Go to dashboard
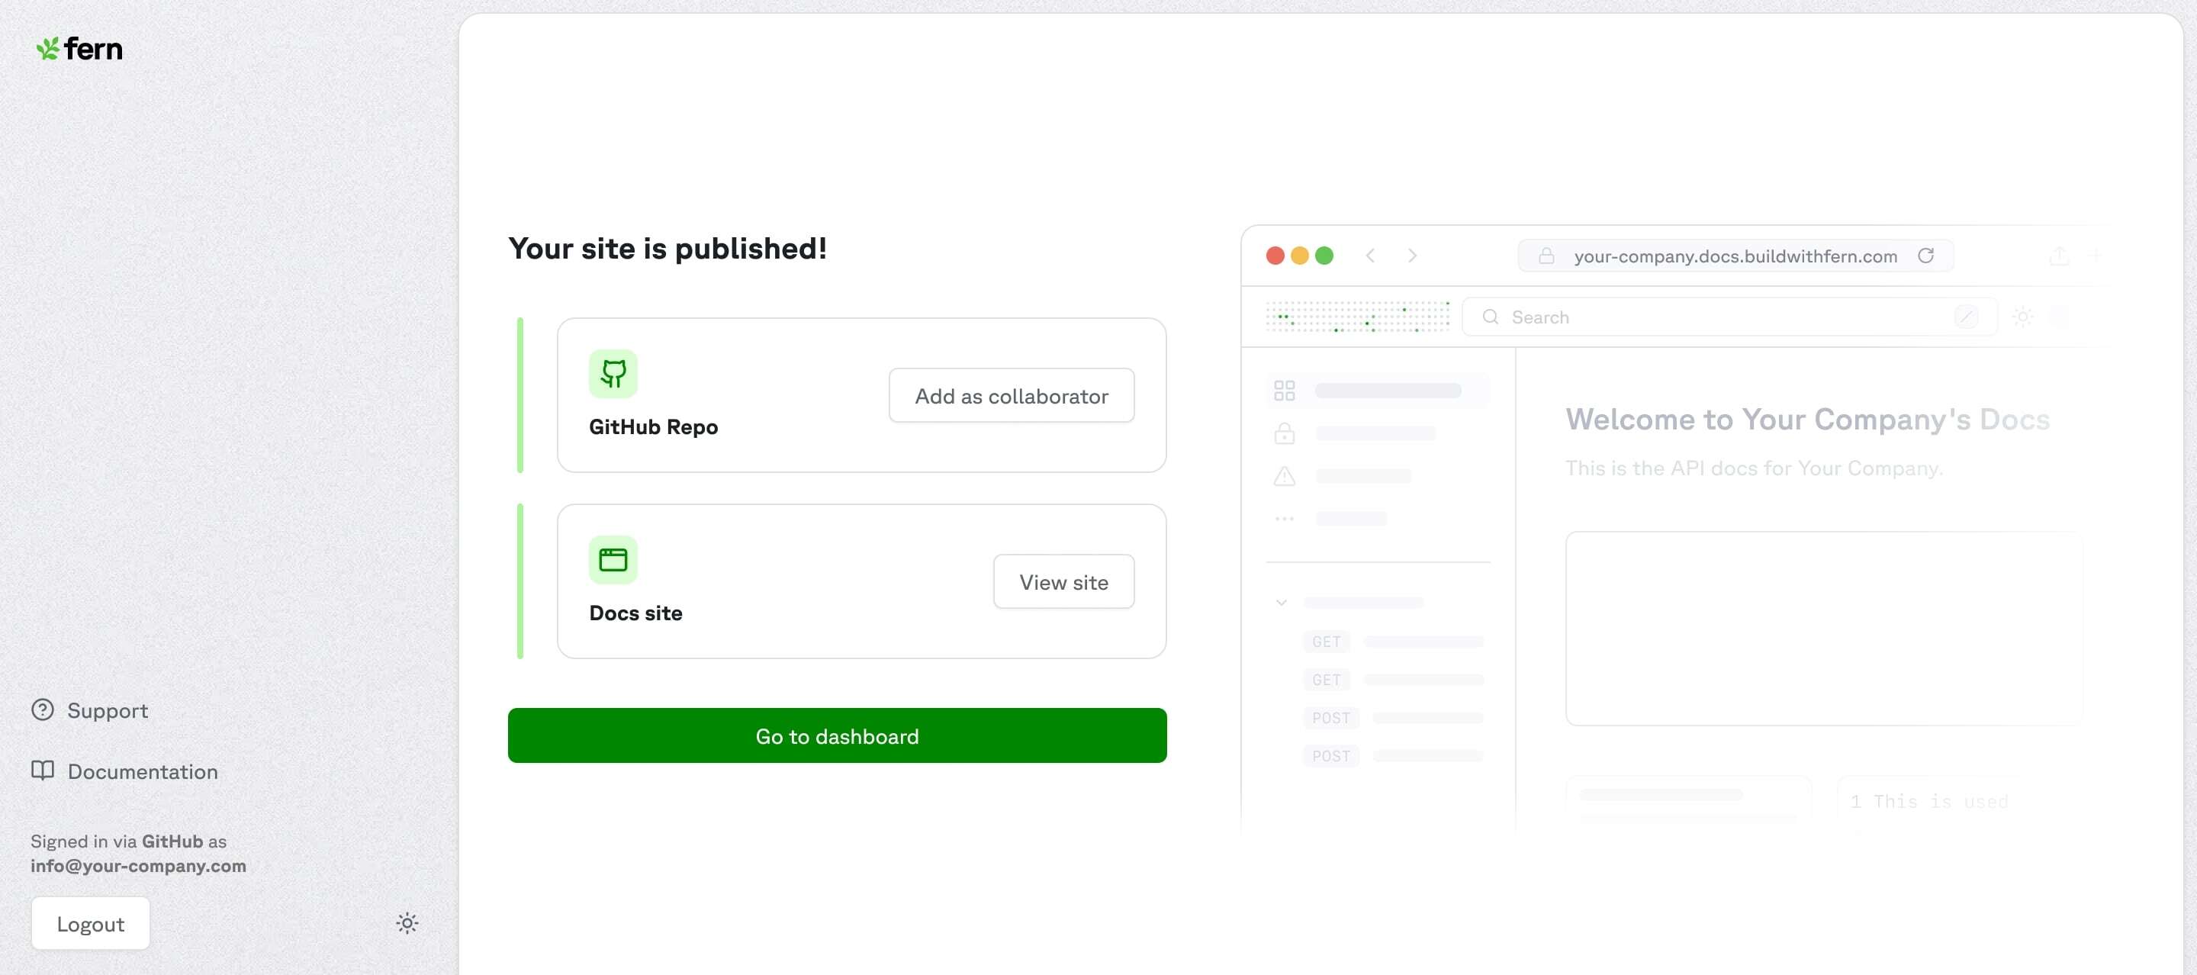Screen dimensions: 2197x975 tap(836, 735)
